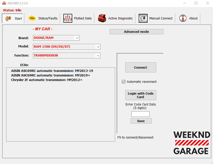Switch to the Status/Faults tab
Screen dimensions: 213x164
48,18
